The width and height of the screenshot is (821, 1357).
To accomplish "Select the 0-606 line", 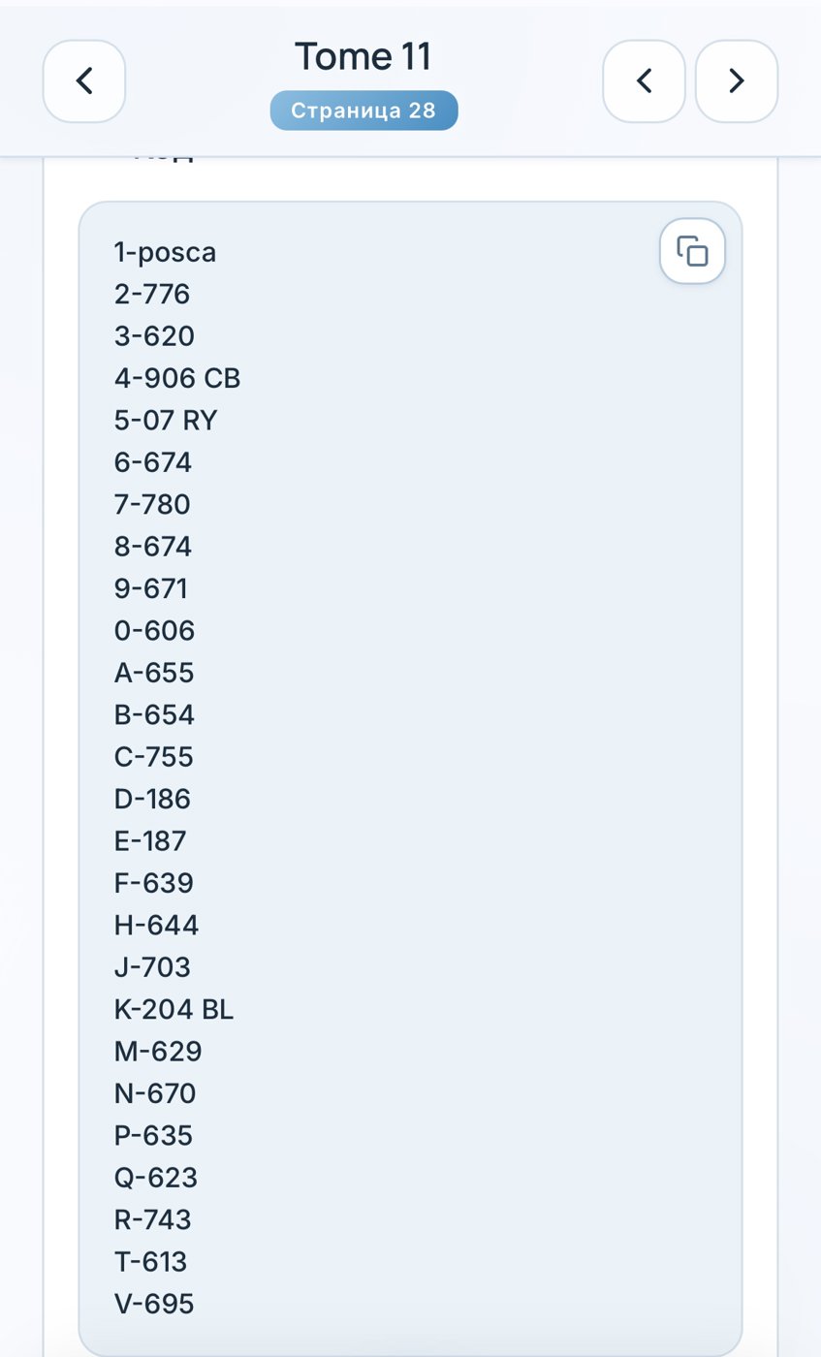I will click(154, 631).
